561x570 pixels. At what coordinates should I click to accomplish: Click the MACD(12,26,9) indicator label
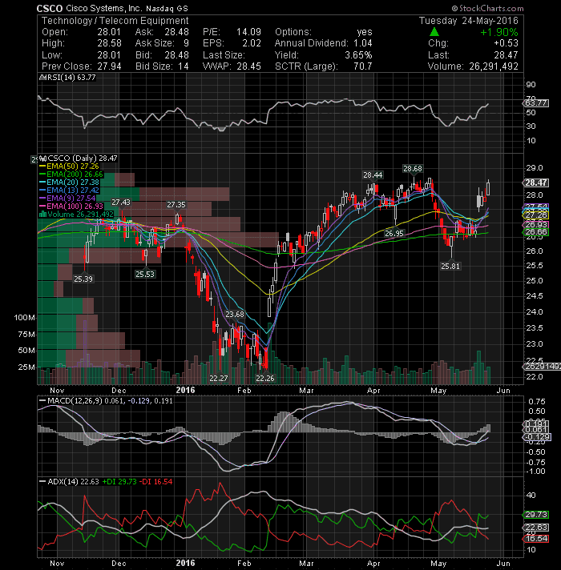pyautogui.click(x=75, y=400)
